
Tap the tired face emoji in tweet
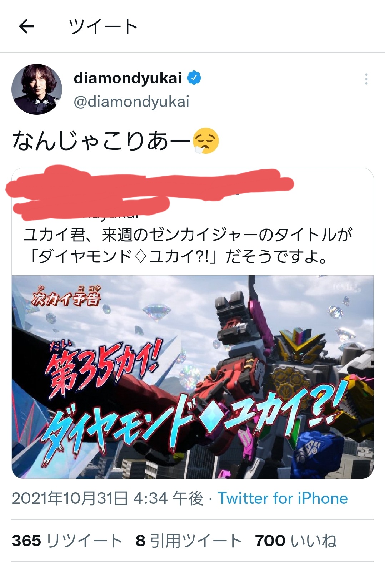206,140
